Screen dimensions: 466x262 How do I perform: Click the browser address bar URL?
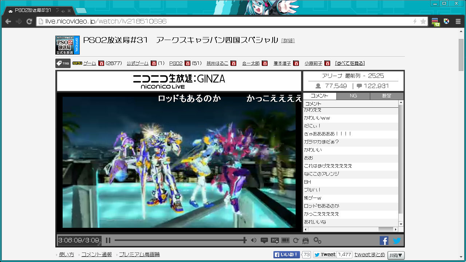[x=106, y=21]
